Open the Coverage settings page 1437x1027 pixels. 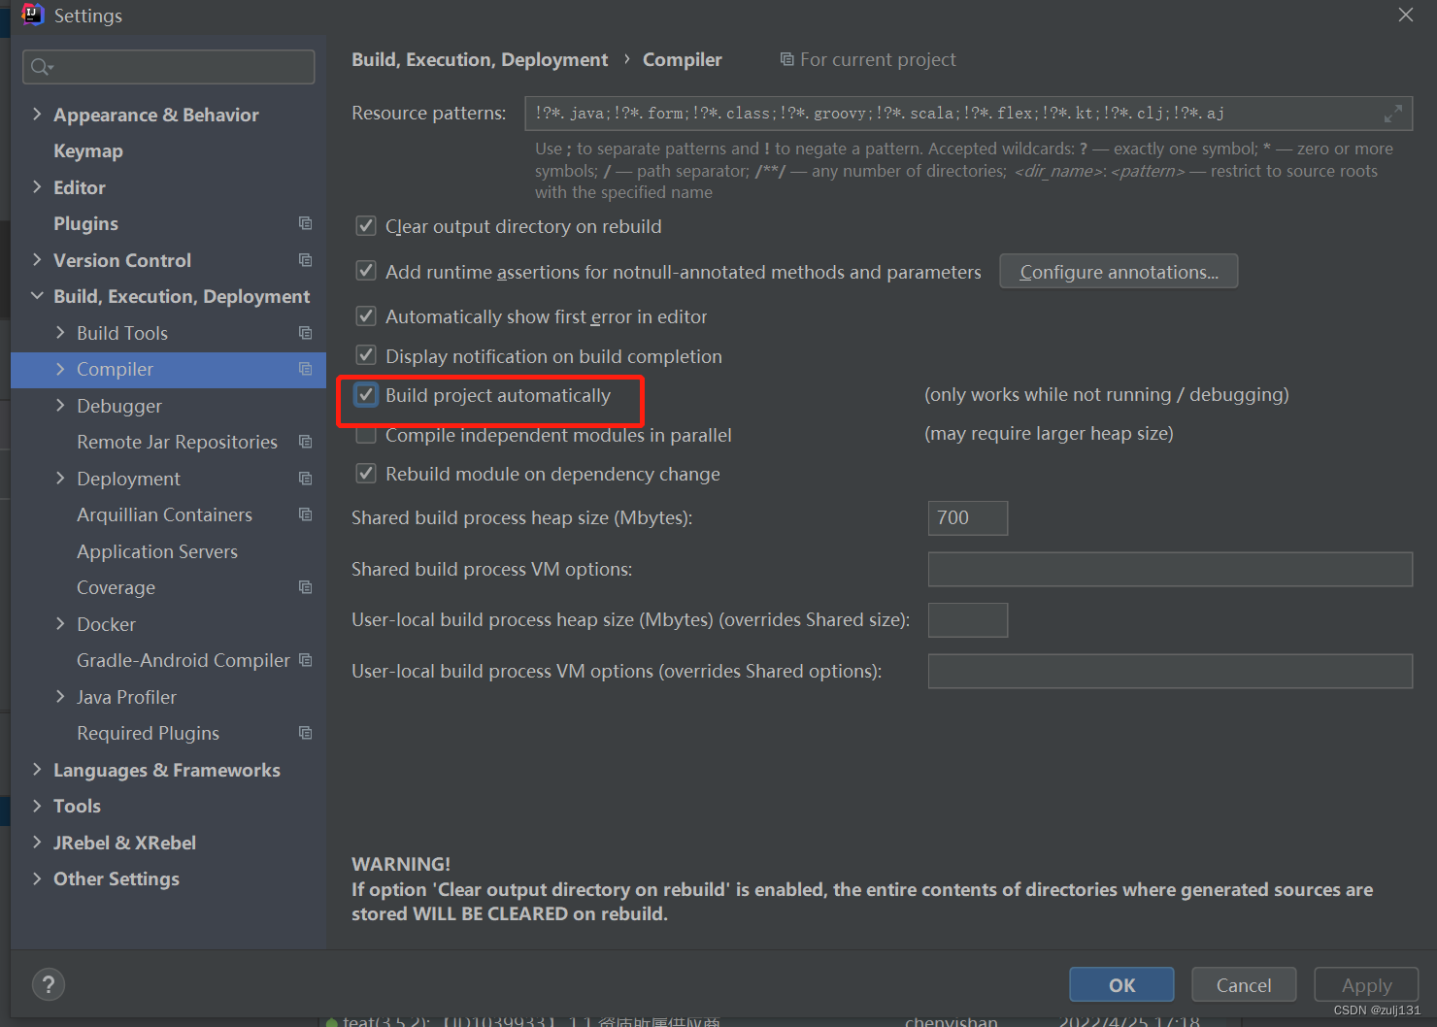[116, 588]
